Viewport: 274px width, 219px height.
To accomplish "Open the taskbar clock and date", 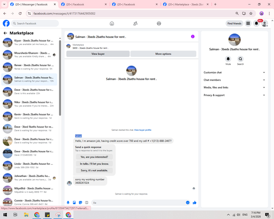I will (256, 215).
